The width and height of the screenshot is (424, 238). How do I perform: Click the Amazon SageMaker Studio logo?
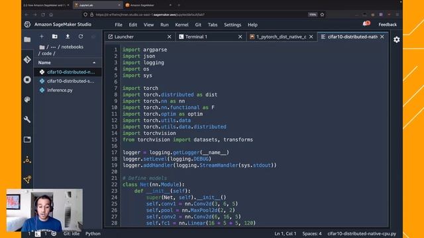click(27, 24)
